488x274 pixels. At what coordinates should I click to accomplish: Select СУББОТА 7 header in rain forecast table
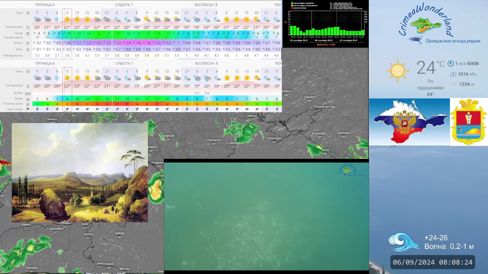(124, 63)
